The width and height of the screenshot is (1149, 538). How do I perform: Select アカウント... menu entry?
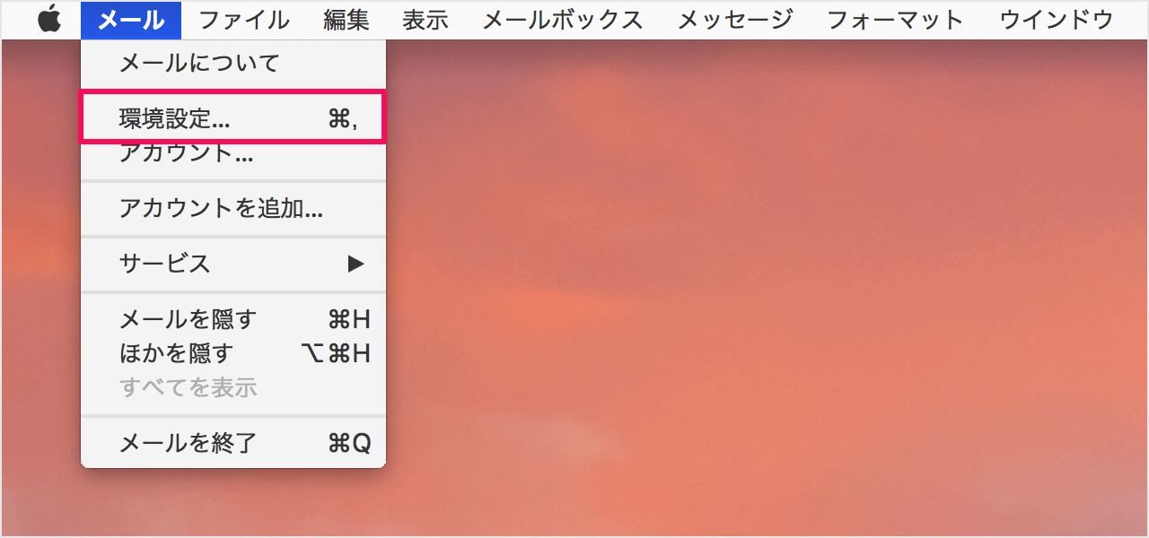pos(233,154)
